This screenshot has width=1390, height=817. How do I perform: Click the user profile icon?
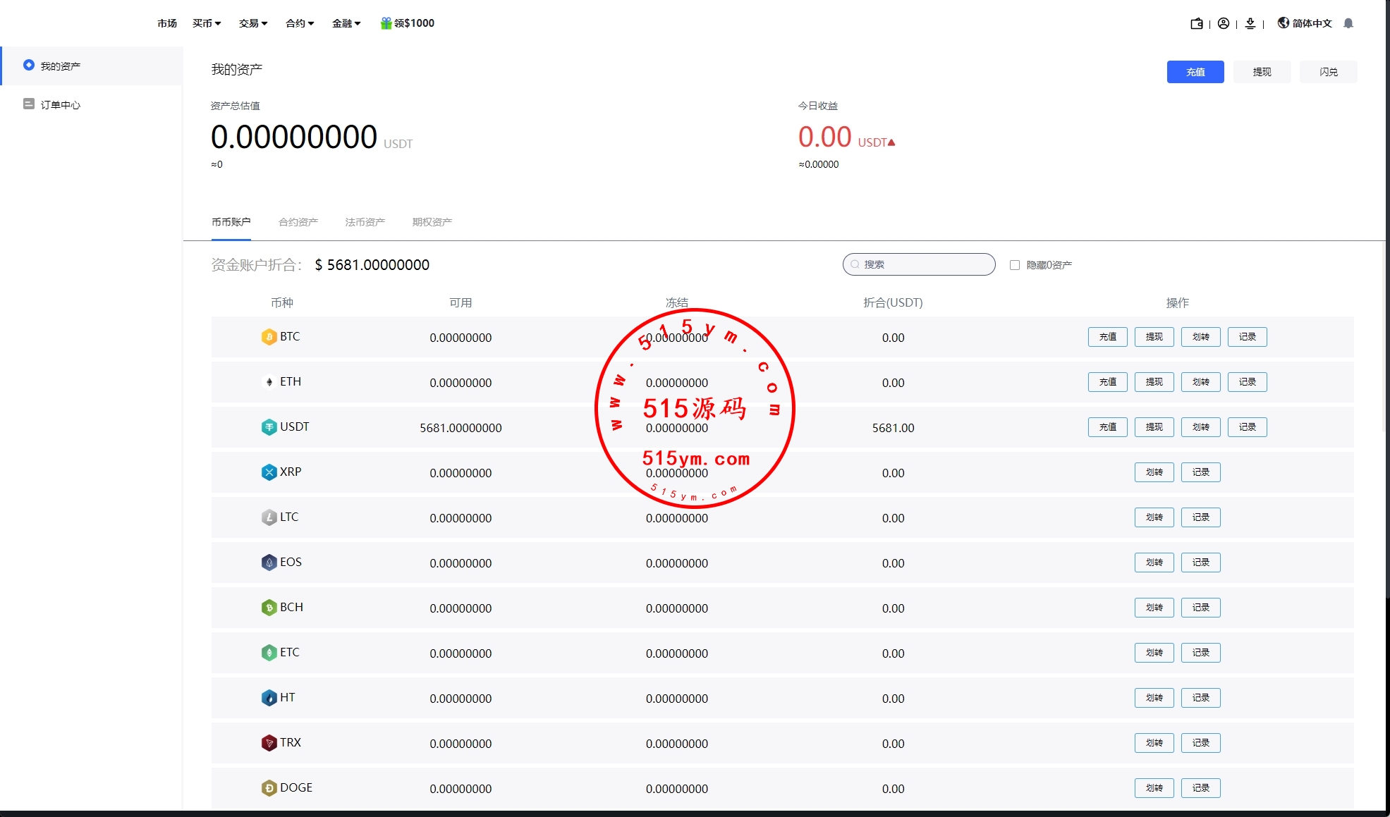tap(1224, 23)
